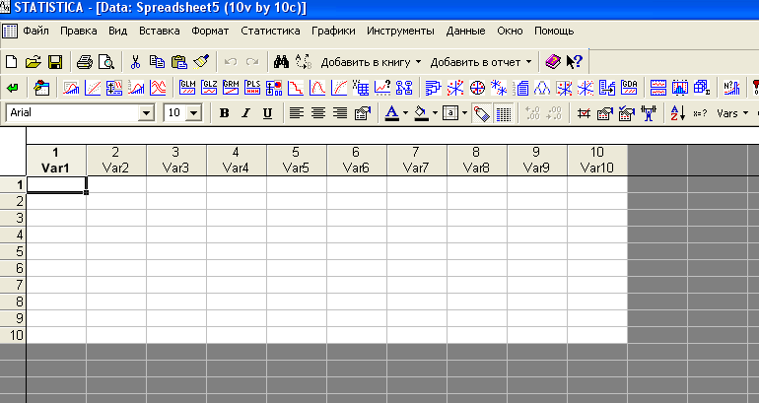
Task: Open the Статистика menu
Action: point(270,31)
